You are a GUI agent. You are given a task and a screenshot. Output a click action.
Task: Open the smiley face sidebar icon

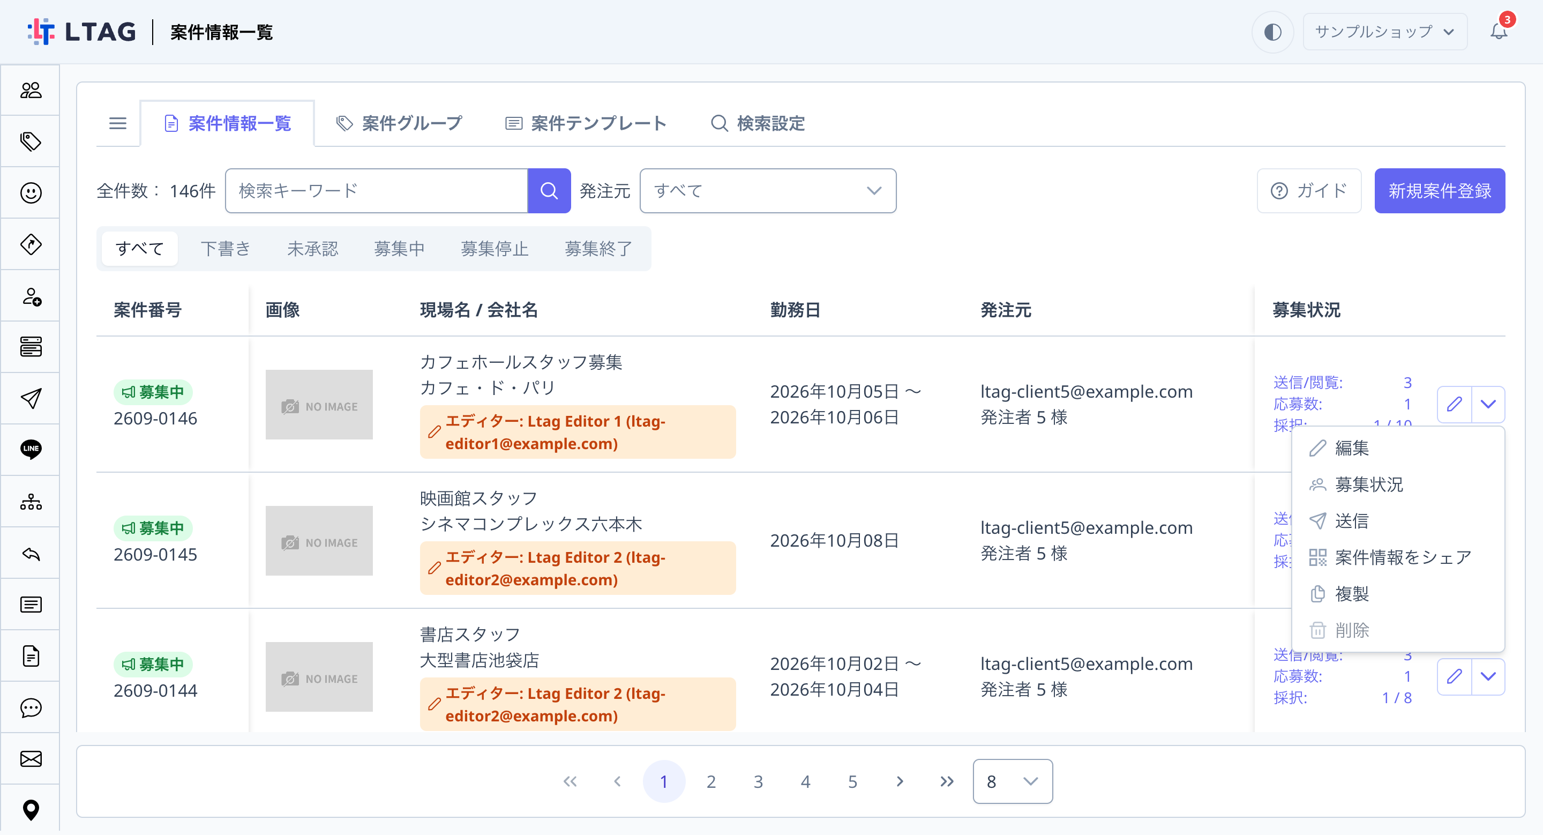pyautogui.click(x=31, y=193)
